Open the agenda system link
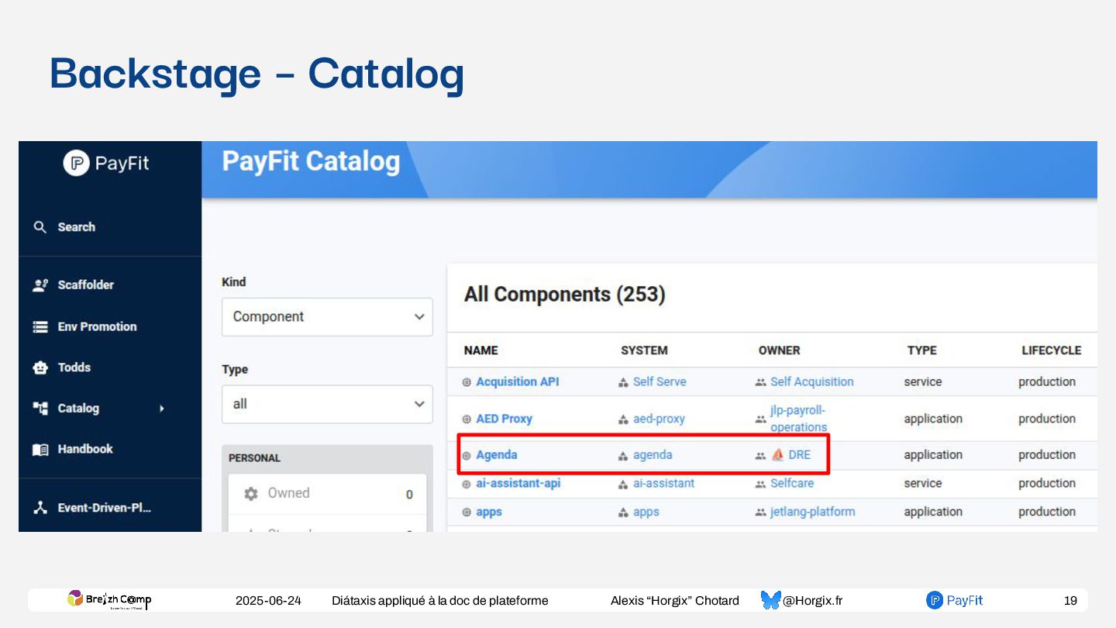 [x=653, y=455]
